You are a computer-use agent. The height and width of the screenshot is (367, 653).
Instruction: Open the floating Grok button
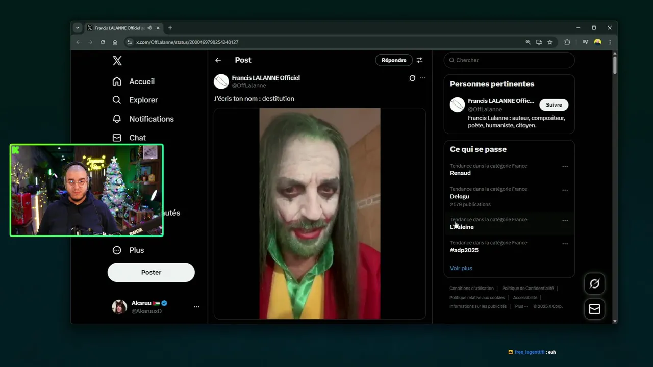click(x=595, y=284)
